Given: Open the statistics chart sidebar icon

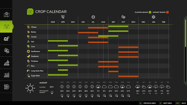Looking at the screenshot, I should point(6,75).
